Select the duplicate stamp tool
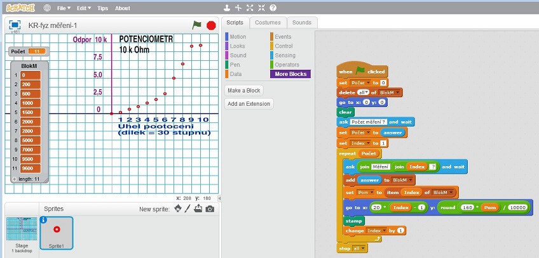This screenshot has height=258, width=539. pyautogui.click(x=227, y=8)
